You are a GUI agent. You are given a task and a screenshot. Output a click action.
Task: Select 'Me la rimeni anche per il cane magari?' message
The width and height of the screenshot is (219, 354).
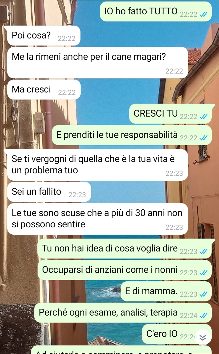click(97, 63)
